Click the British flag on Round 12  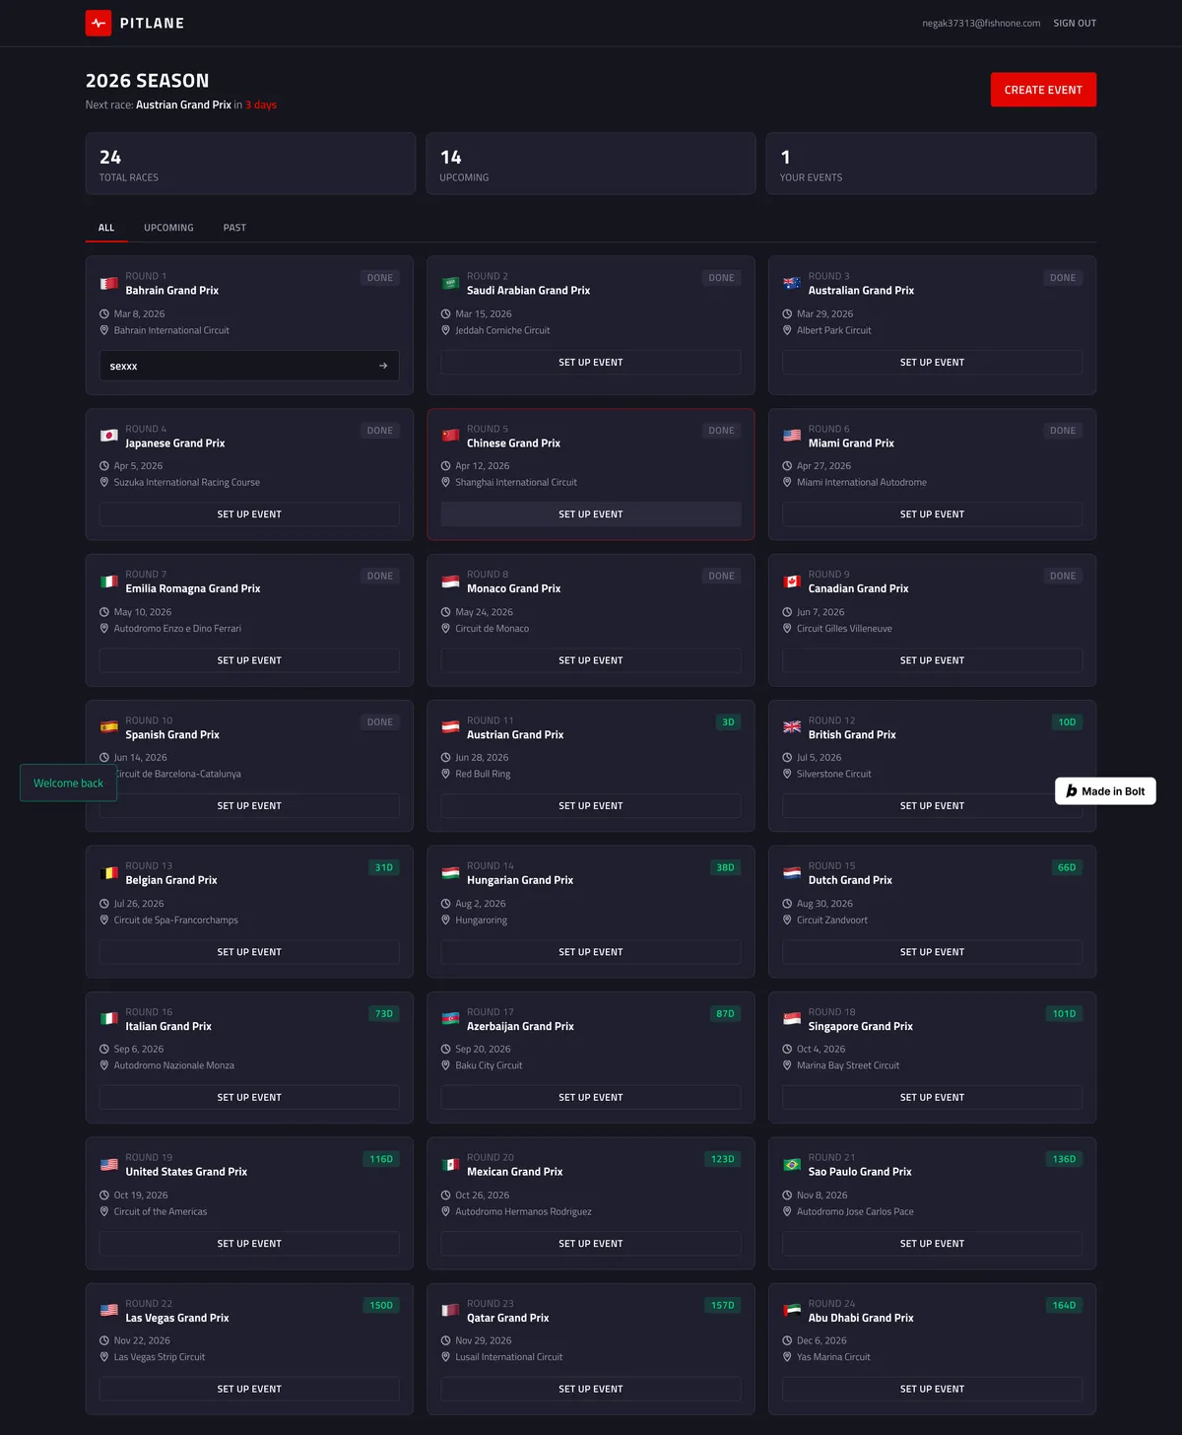[x=792, y=727]
